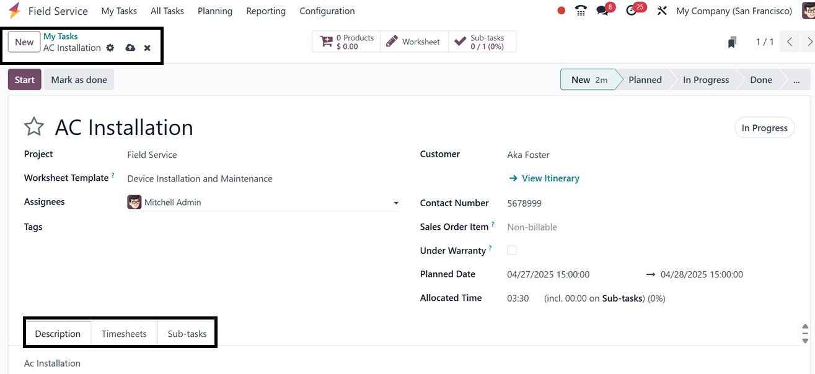This screenshot has width=815, height=374.
Task: Click the bookmark icon near the pager
Action: 732,42
